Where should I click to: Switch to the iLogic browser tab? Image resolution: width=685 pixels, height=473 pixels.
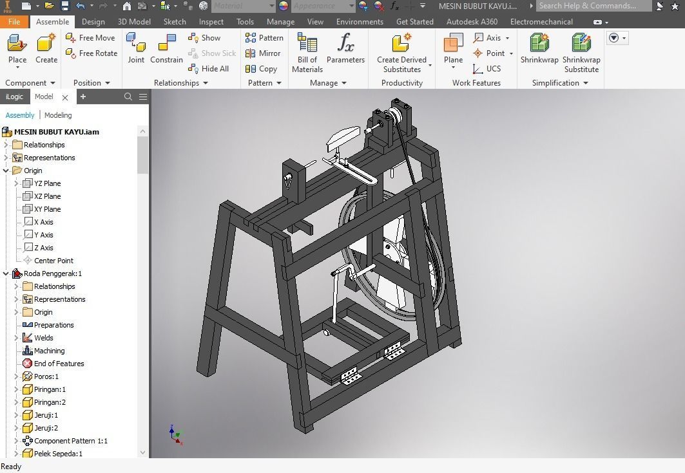click(14, 97)
